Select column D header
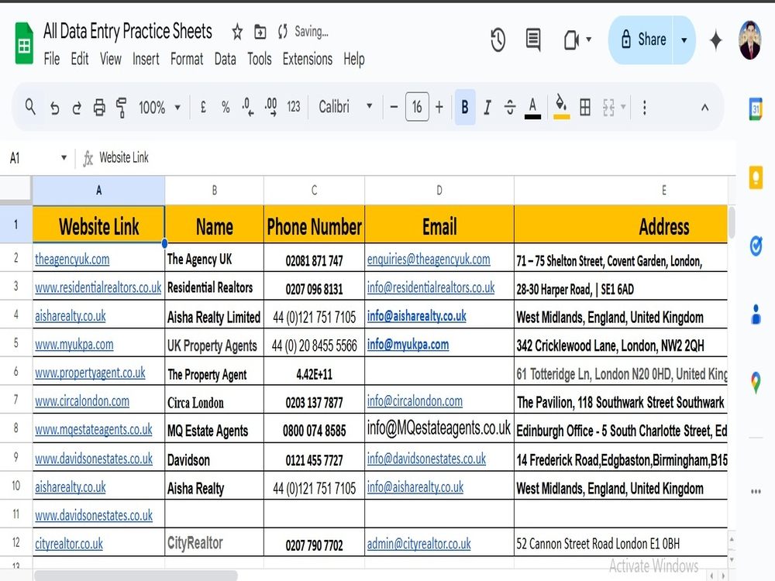The image size is (775, 581). tap(439, 191)
